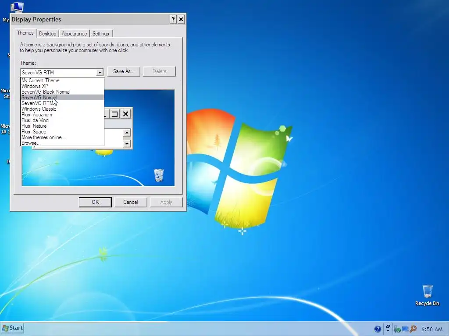The width and height of the screenshot is (449, 336).
Task: Click the clock showing 6:50 AM
Action: click(432, 329)
